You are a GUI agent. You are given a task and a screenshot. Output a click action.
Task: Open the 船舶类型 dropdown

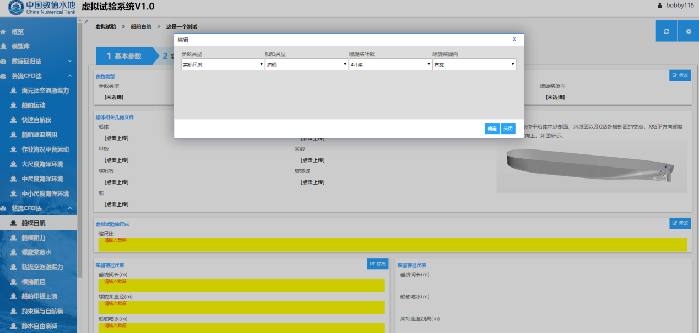[306, 64]
